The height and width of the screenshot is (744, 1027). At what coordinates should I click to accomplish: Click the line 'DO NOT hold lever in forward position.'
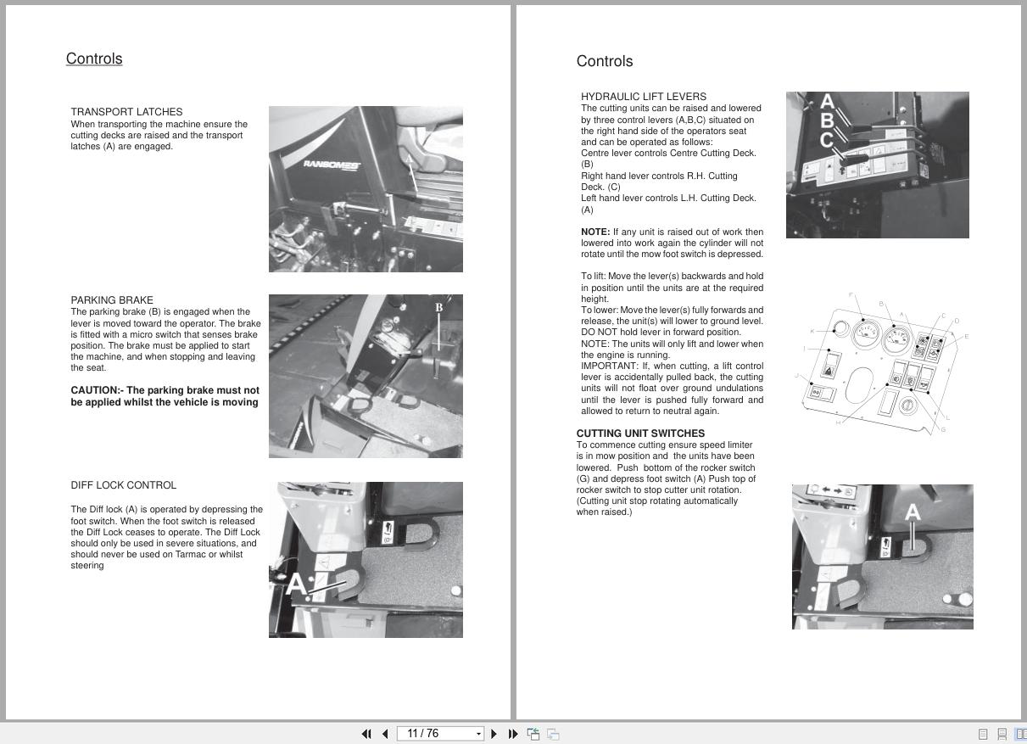(x=661, y=332)
